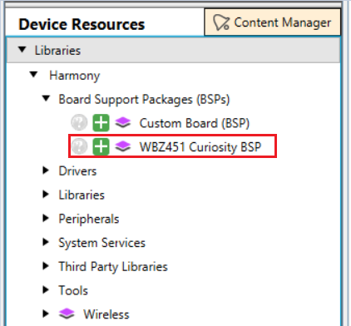Image resolution: width=351 pixels, height=326 pixels.
Task: Expand Third Party Libraries arrow
Action: [46, 266]
